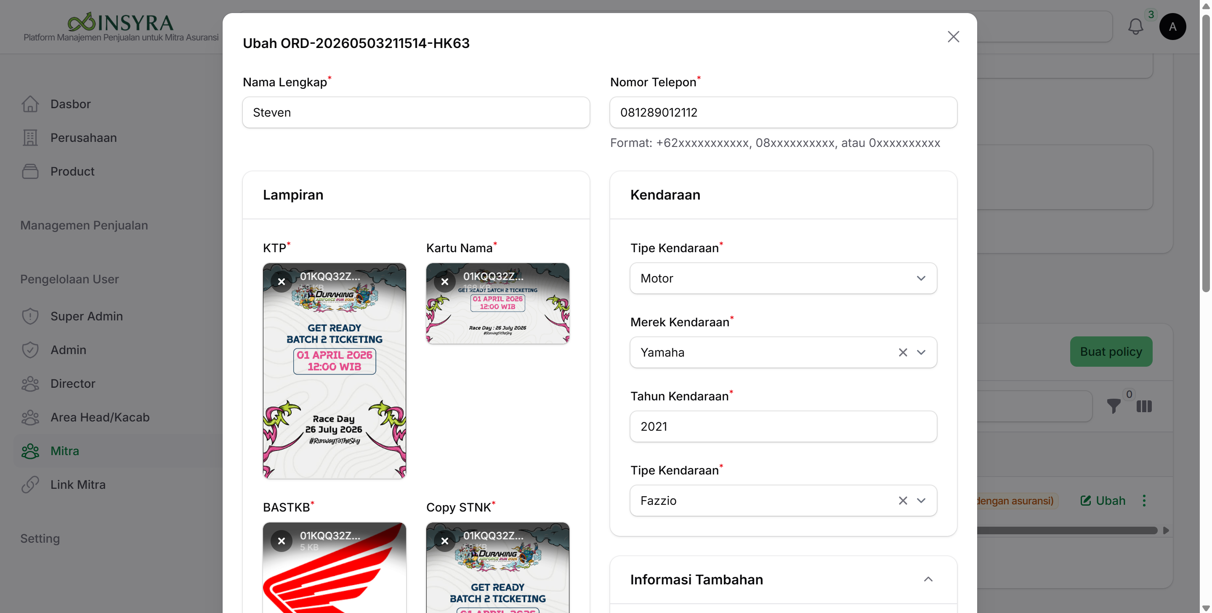Click the Tahun Kendaraan input field
The image size is (1212, 613).
783,426
